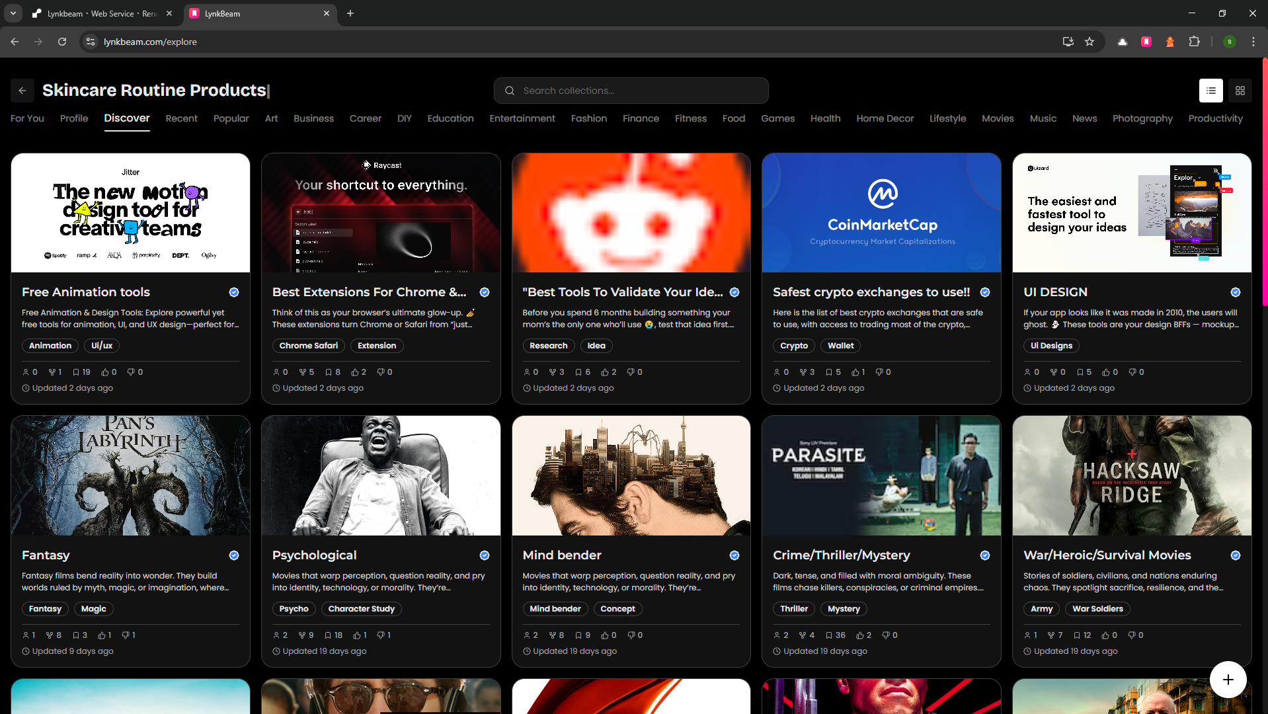Open the Chrome extensions puzzle icon
This screenshot has width=1268, height=714.
click(1195, 42)
